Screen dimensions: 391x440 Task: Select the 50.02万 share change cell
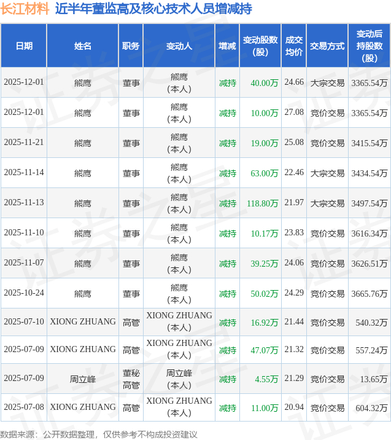coord(260,294)
